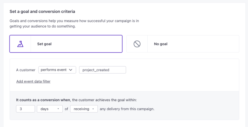Screen dimensions: 248x127
Task: Click the bold "It counts as a conversion when" text
Action: pos(43,100)
